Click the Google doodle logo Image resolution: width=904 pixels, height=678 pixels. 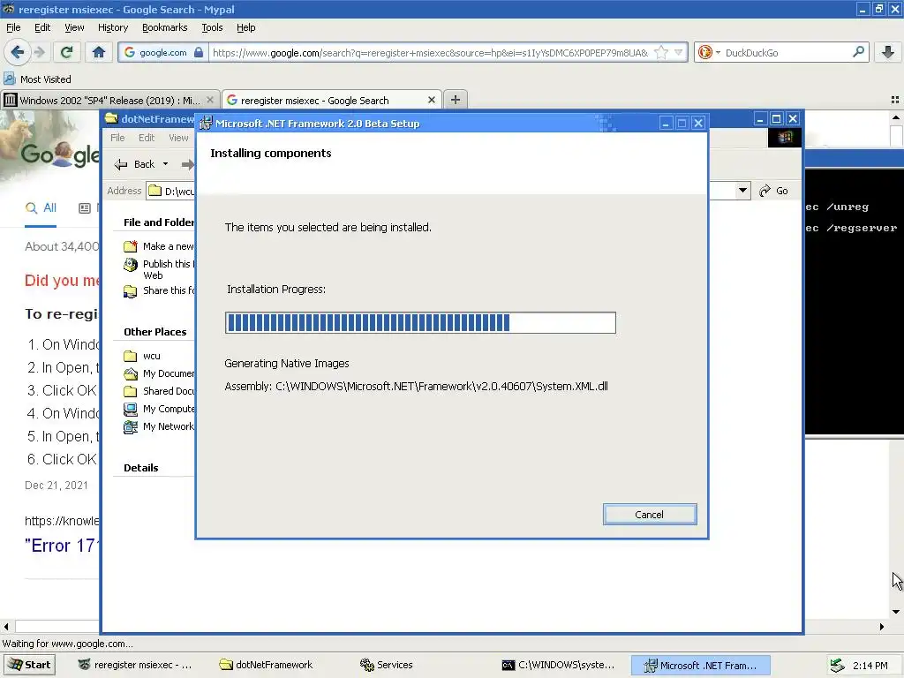[60, 154]
